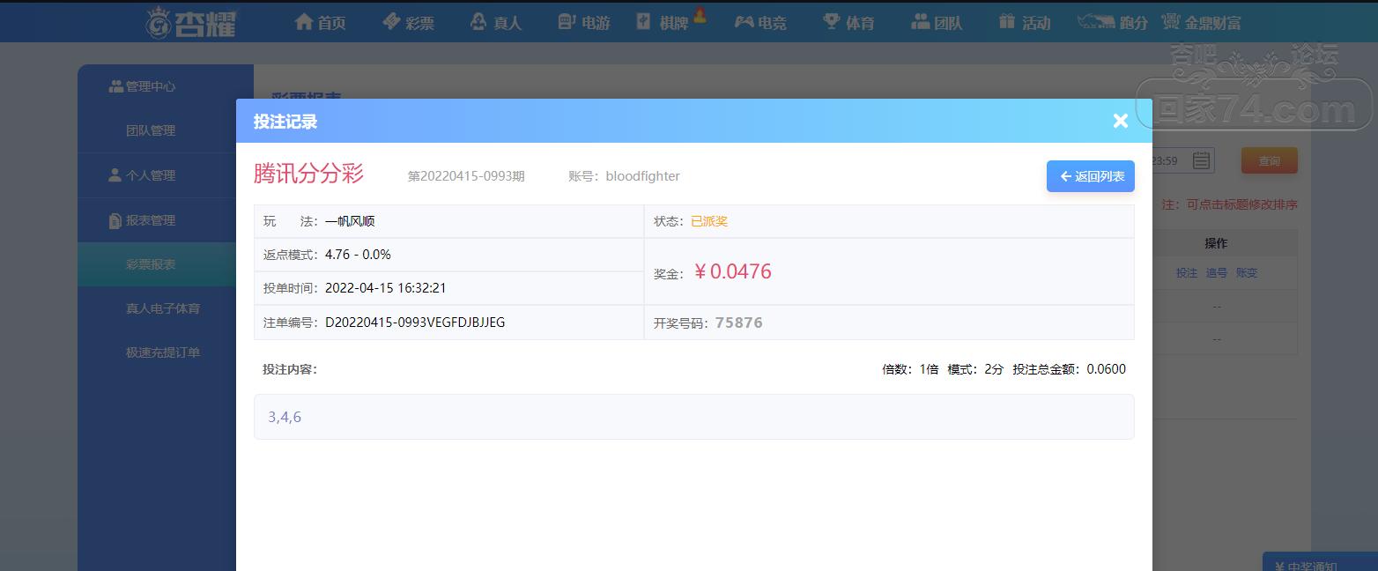Open the 电竞 gamepad icon
The image size is (1378, 571).
[x=745, y=22]
